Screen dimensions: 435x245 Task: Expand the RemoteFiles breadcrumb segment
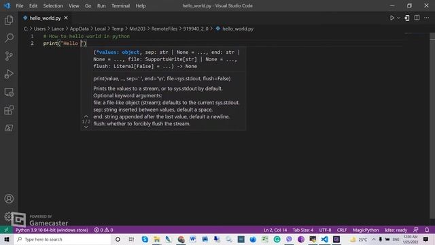click(x=164, y=29)
